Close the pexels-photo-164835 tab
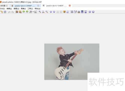The height and width of the screenshot is (91, 125). [70, 5]
